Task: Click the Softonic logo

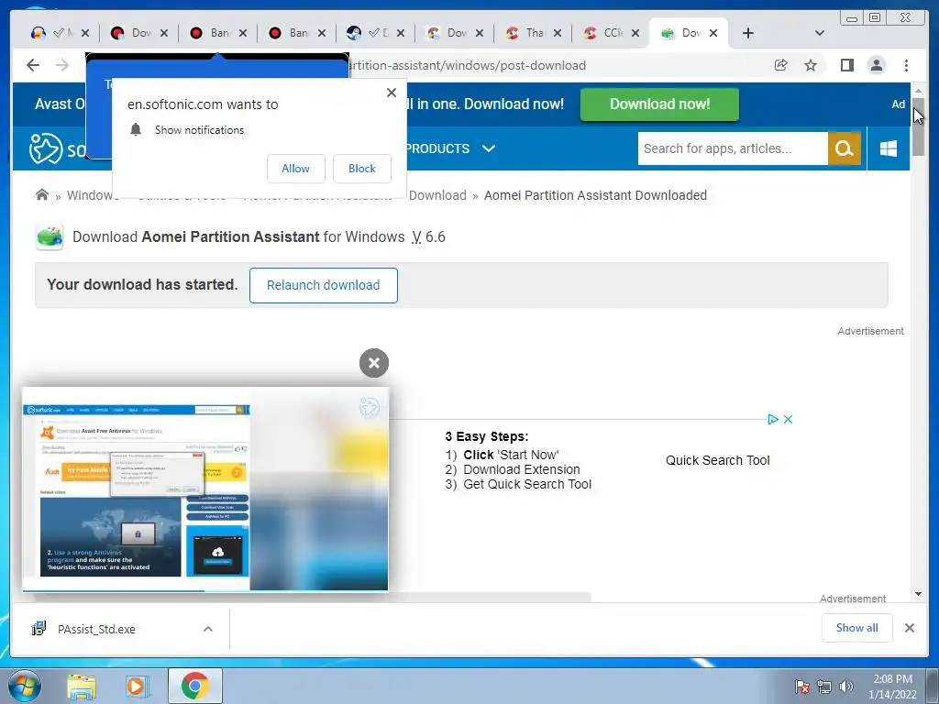Action: coord(58,148)
